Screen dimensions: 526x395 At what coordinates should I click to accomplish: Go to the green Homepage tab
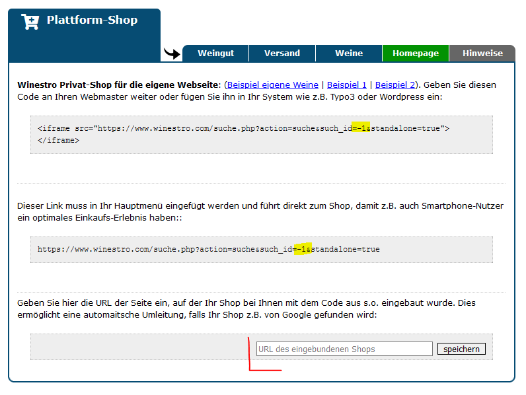pos(415,54)
